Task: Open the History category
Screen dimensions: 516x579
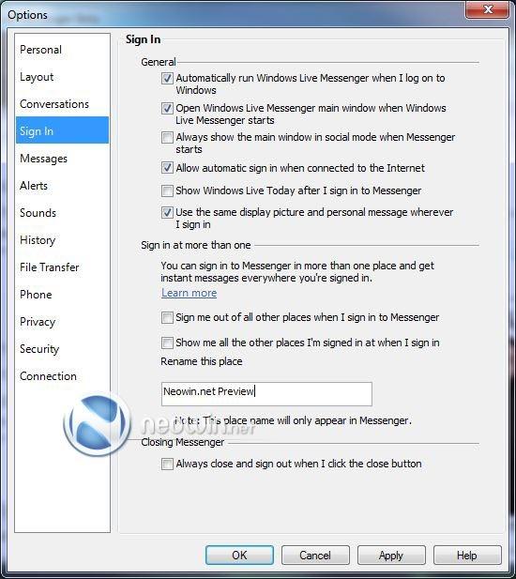Action: tap(62, 240)
